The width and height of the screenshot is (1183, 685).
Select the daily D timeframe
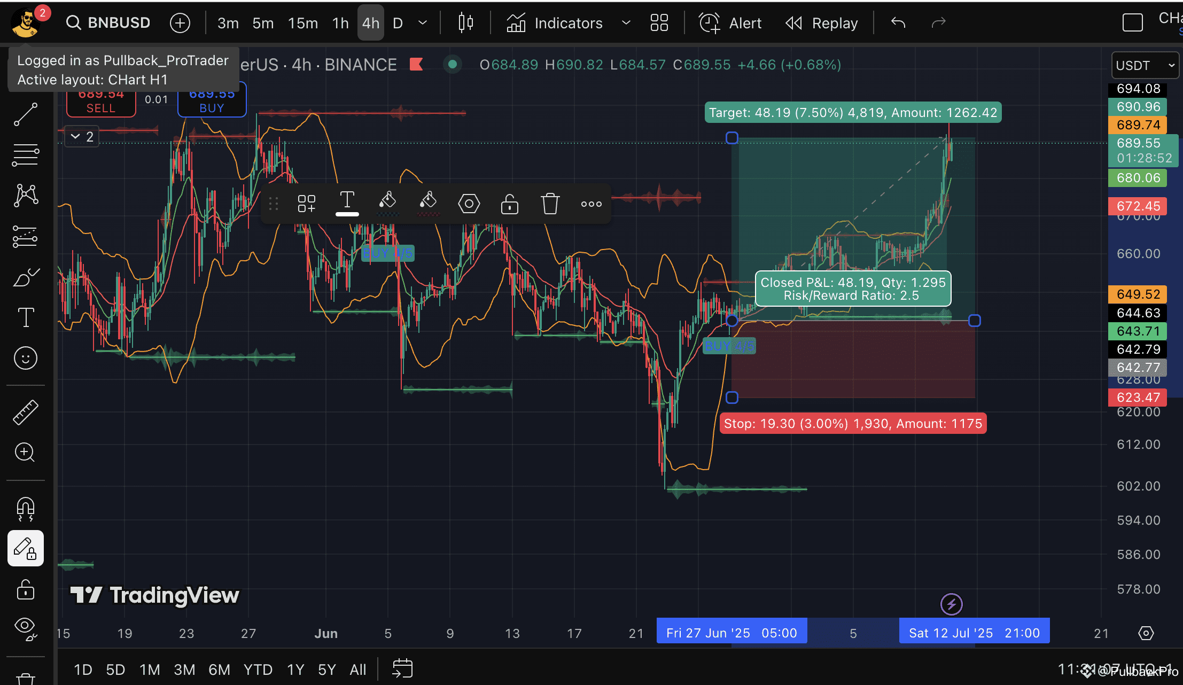398,23
